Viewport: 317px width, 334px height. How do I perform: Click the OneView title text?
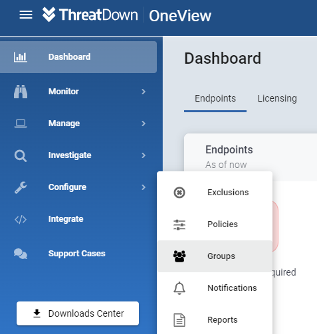click(x=180, y=16)
